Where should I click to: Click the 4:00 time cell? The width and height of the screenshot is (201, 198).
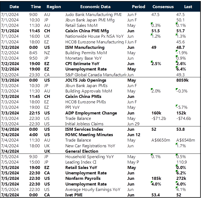[34, 135]
